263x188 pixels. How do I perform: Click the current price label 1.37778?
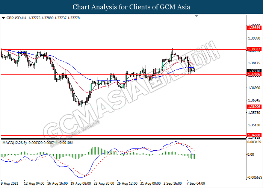click(x=254, y=71)
